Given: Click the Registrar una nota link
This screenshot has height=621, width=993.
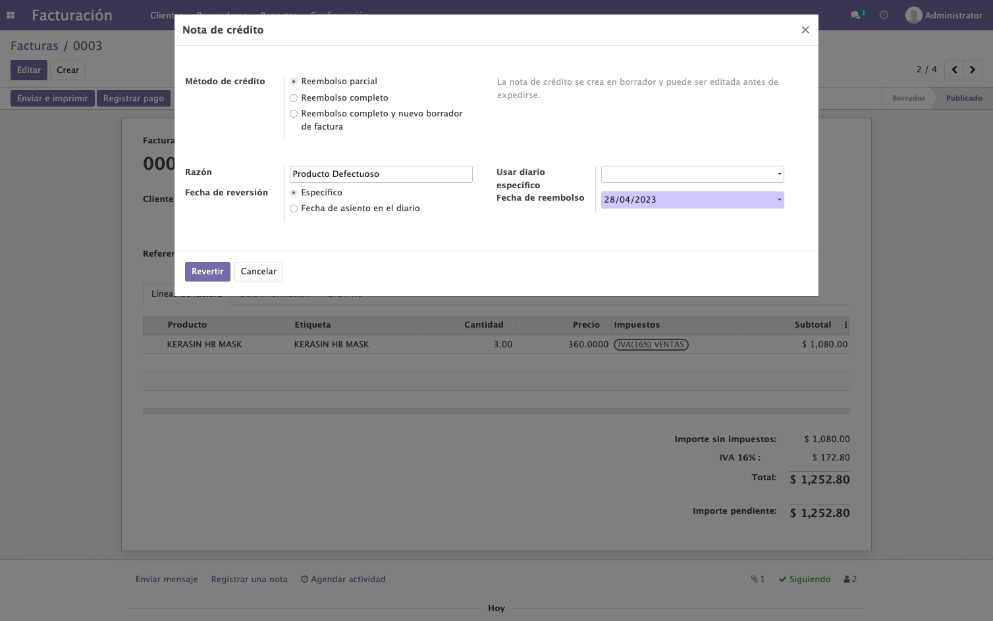Looking at the screenshot, I should pos(250,580).
